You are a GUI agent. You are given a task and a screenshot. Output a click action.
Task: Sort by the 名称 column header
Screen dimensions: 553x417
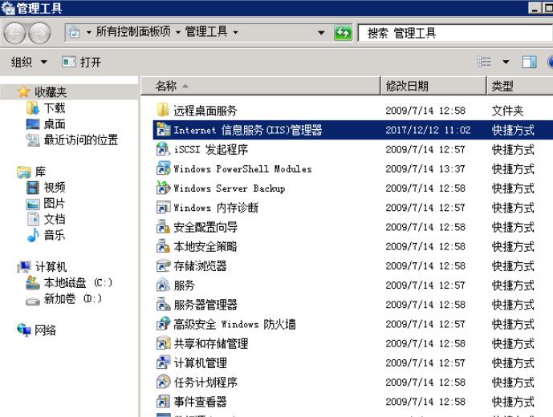pos(261,86)
